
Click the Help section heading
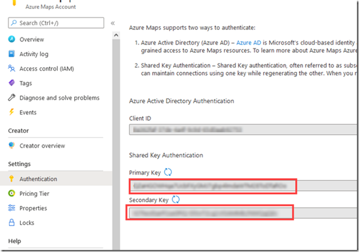point(15,241)
